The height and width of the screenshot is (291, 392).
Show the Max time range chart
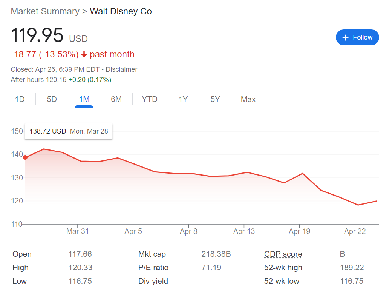pyautogui.click(x=248, y=99)
